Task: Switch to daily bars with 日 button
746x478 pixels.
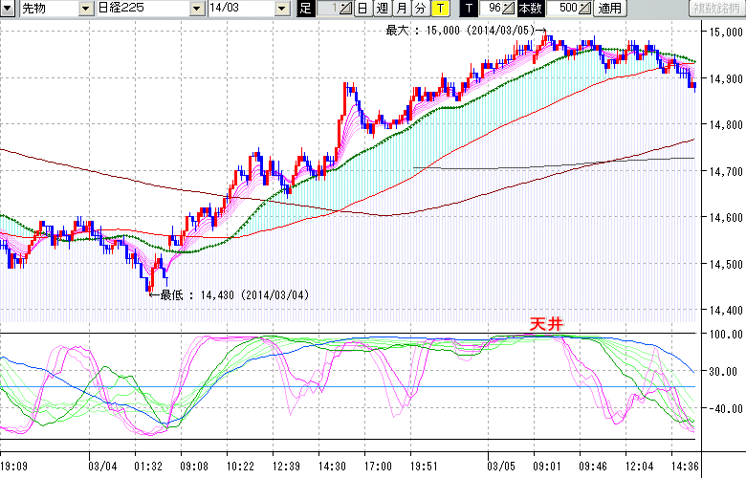Action: [362, 9]
